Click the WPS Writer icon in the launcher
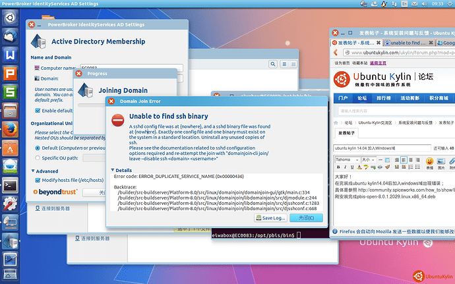 [x=11, y=53]
